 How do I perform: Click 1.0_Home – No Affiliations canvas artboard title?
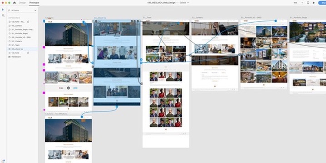[56, 114]
